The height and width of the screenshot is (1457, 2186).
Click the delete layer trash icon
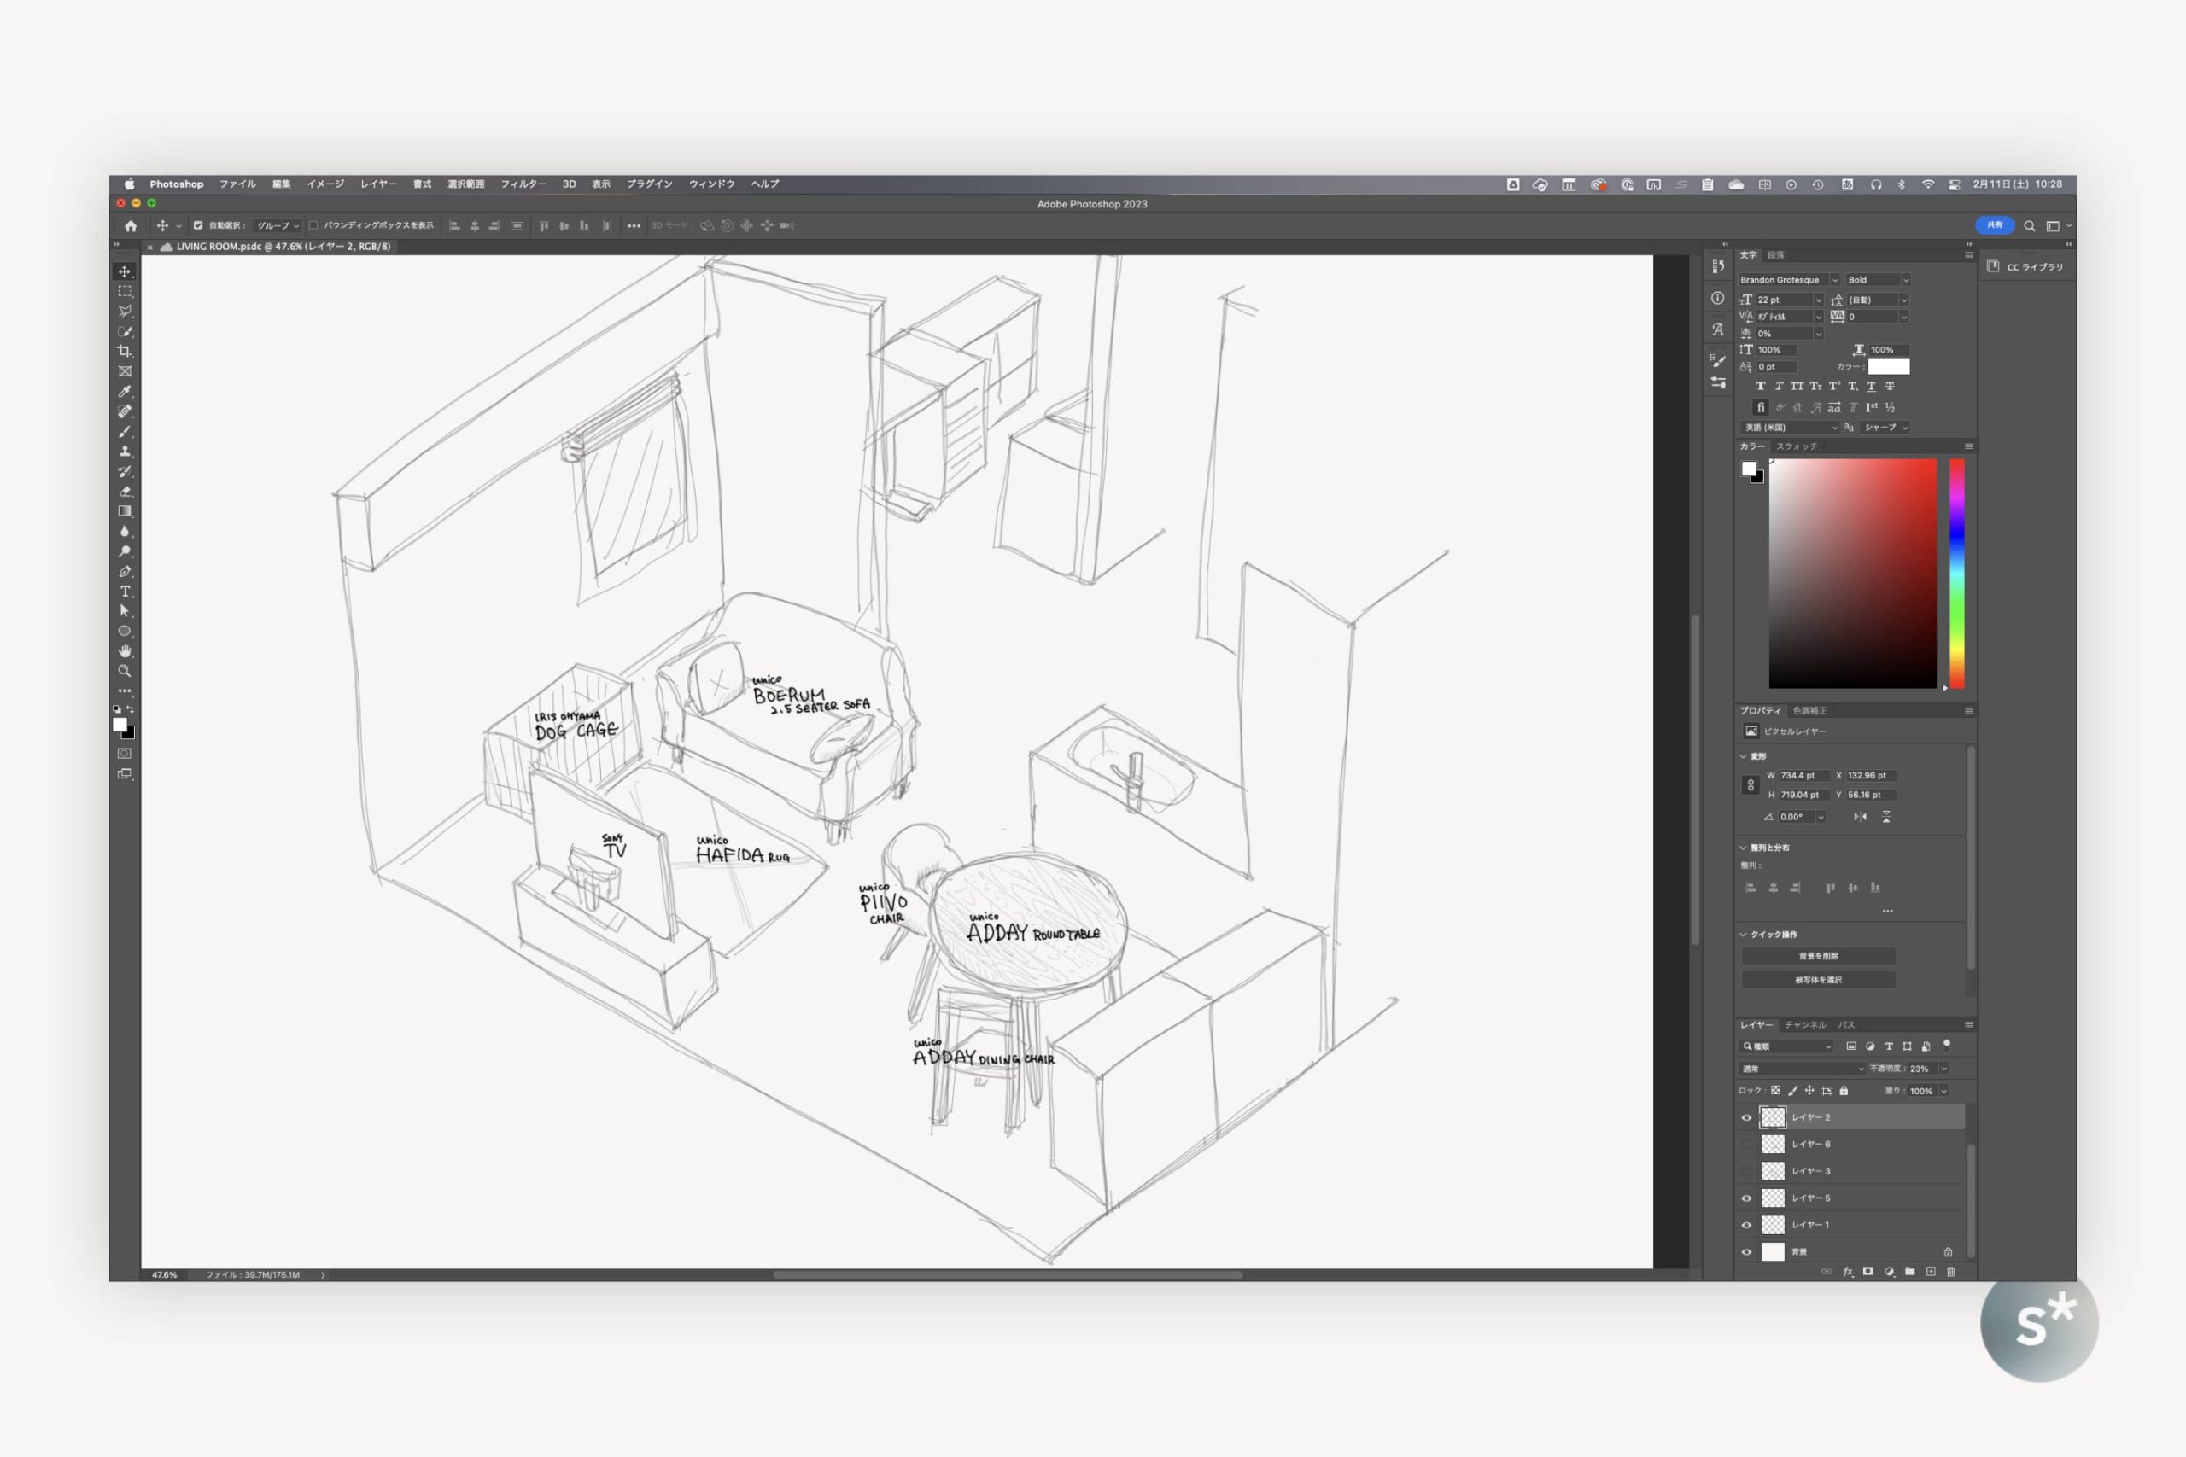click(1951, 1271)
